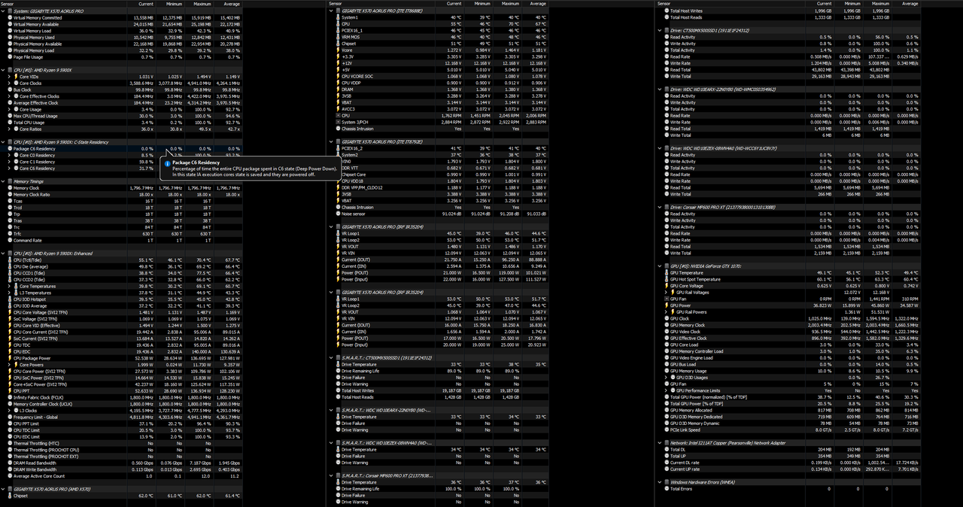Click the GPU [#0]: NVIDIA GeForce GTX 1070 section icon
Viewport: 963px width, 507px height.
click(667, 266)
